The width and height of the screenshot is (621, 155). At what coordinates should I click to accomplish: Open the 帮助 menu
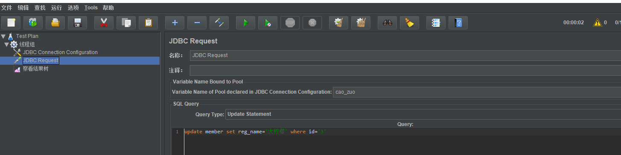click(x=108, y=8)
